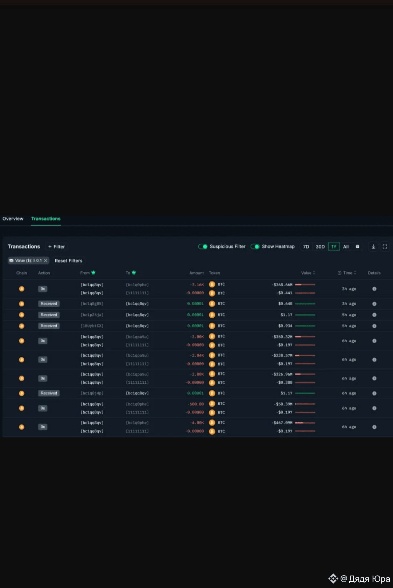393x588 pixels.
Task: Open the + Filter menu
Action: coord(56,247)
